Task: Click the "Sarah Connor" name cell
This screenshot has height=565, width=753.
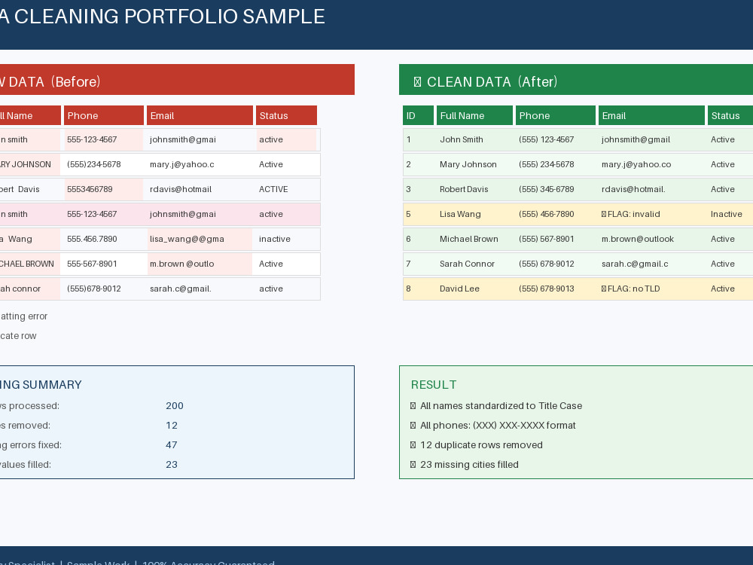Action: pos(467,264)
